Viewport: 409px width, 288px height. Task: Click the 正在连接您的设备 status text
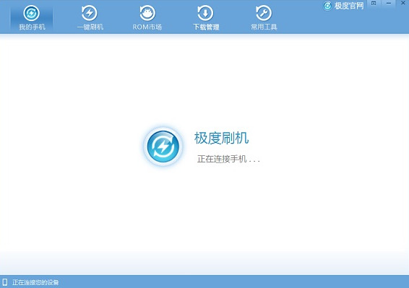pyautogui.click(x=35, y=282)
